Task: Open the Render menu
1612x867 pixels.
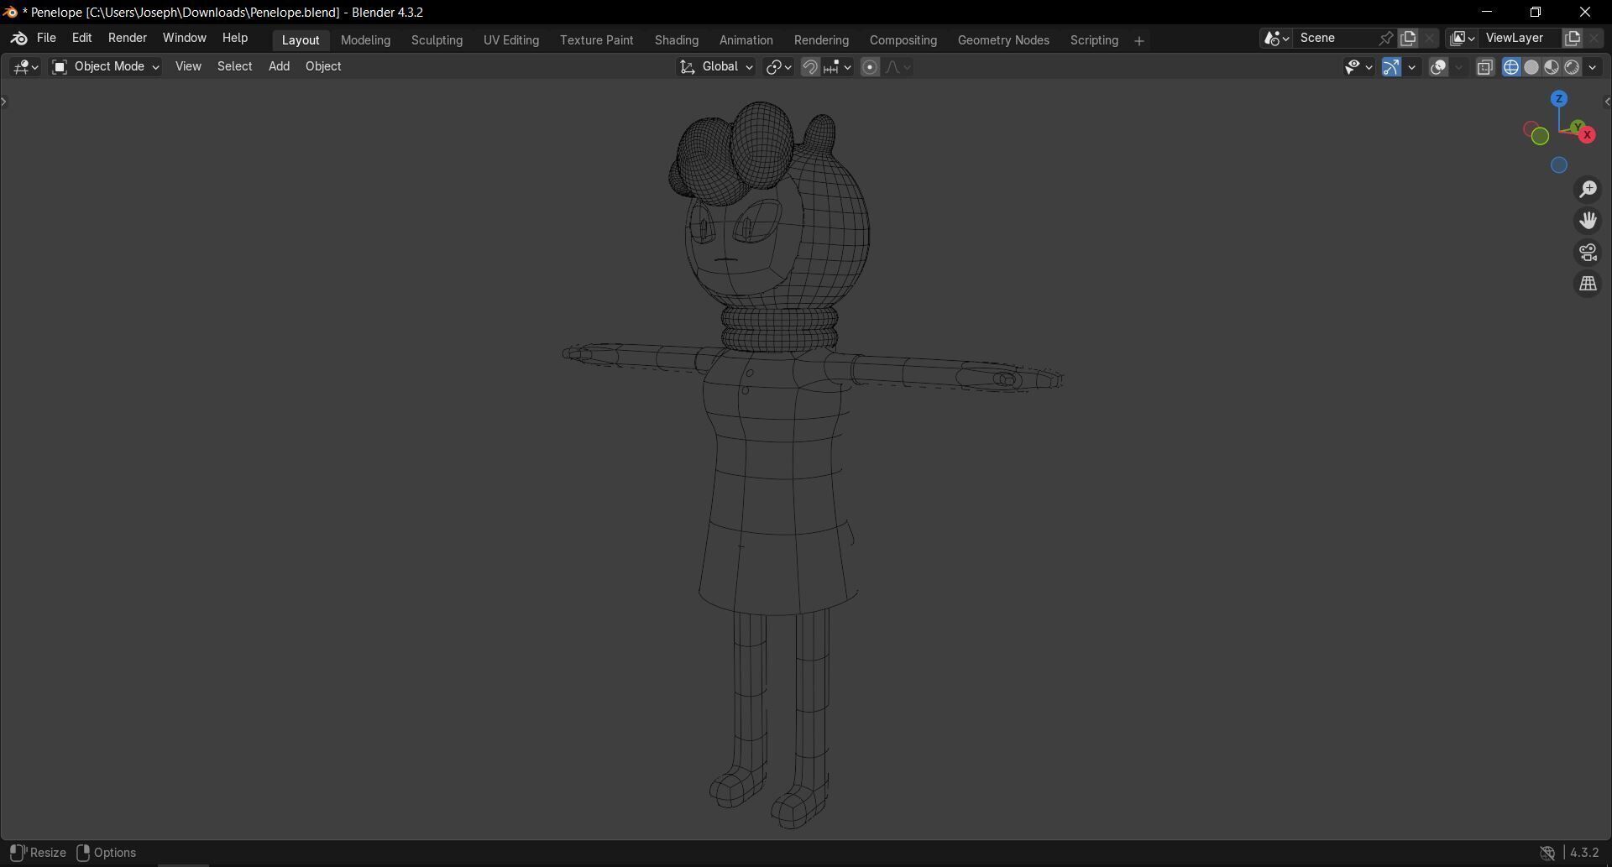Action: click(x=128, y=39)
